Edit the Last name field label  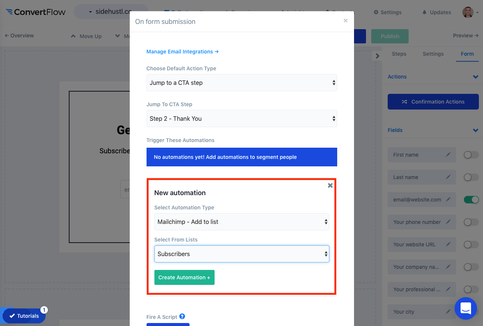pos(448,177)
